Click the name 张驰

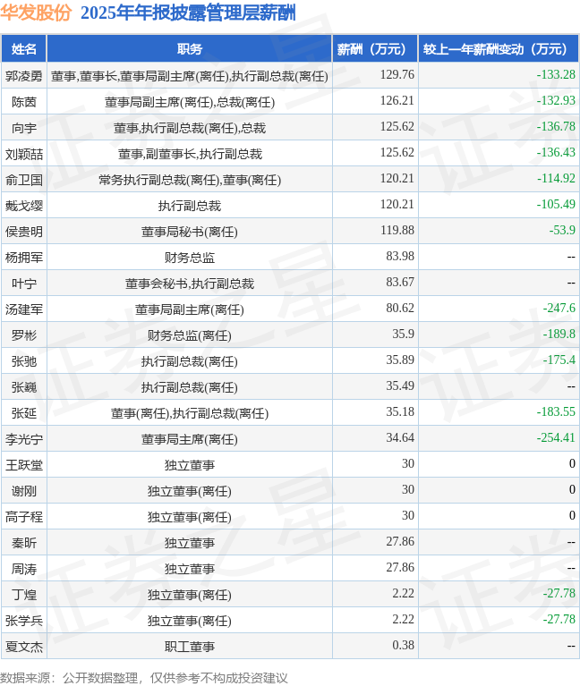[23, 361]
